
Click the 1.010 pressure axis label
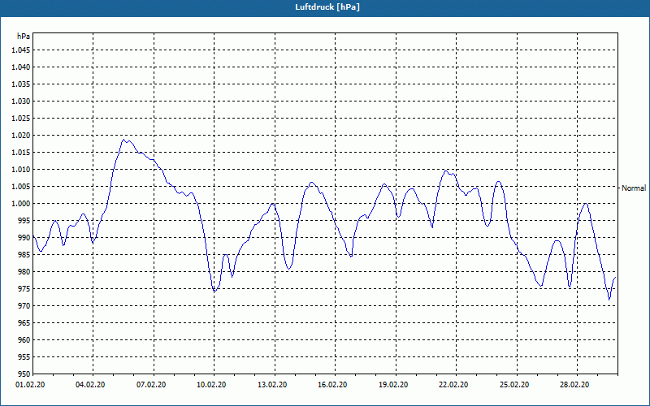21,170
